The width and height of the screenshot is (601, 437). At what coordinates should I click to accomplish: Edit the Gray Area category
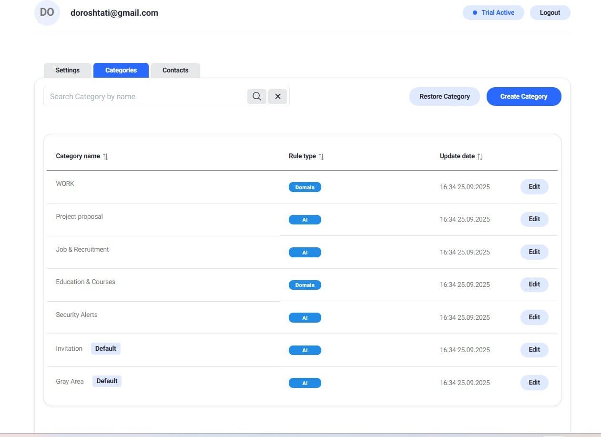[x=534, y=383]
